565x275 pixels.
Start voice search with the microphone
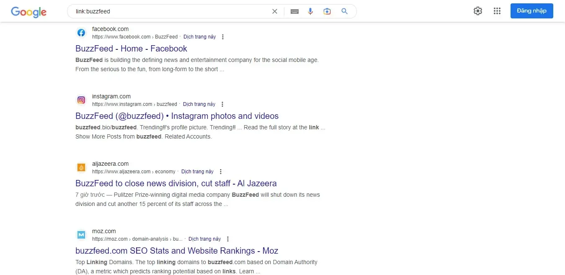tap(310, 11)
